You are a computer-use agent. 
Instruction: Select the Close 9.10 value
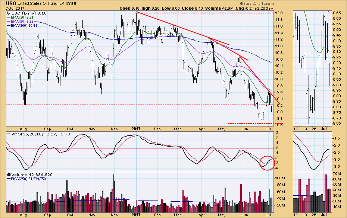click(x=192, y=9)
